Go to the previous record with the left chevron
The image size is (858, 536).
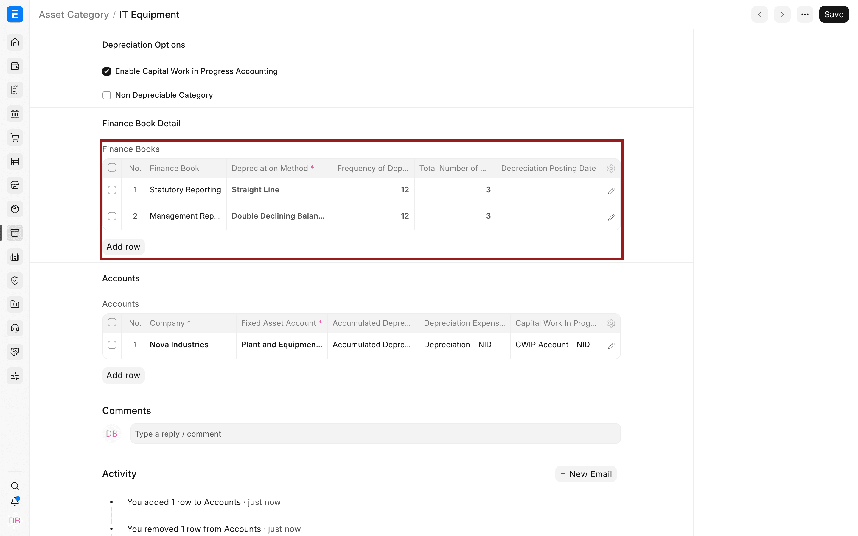pyautogui.click(x=759, y=14)
